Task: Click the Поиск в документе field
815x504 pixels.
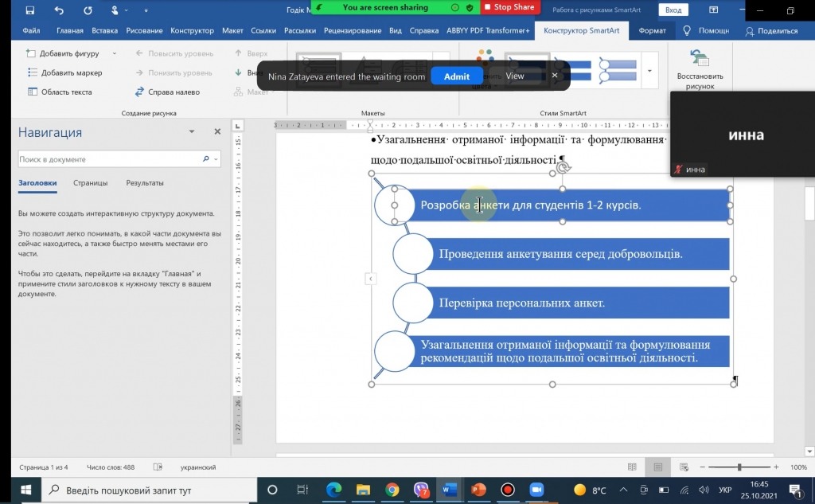Action: pyautogui.click(x=109, y=159)
